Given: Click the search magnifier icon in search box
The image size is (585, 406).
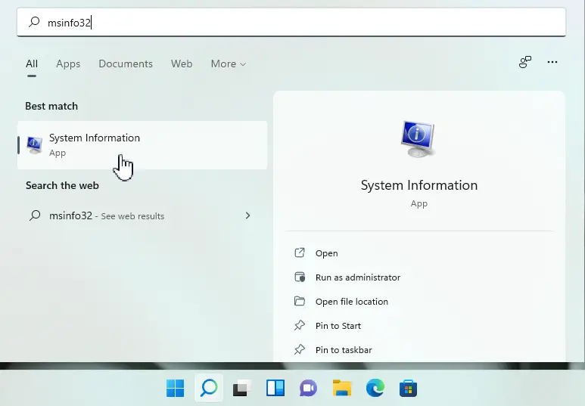Looking at the screenshot, I should pos(34,22).
